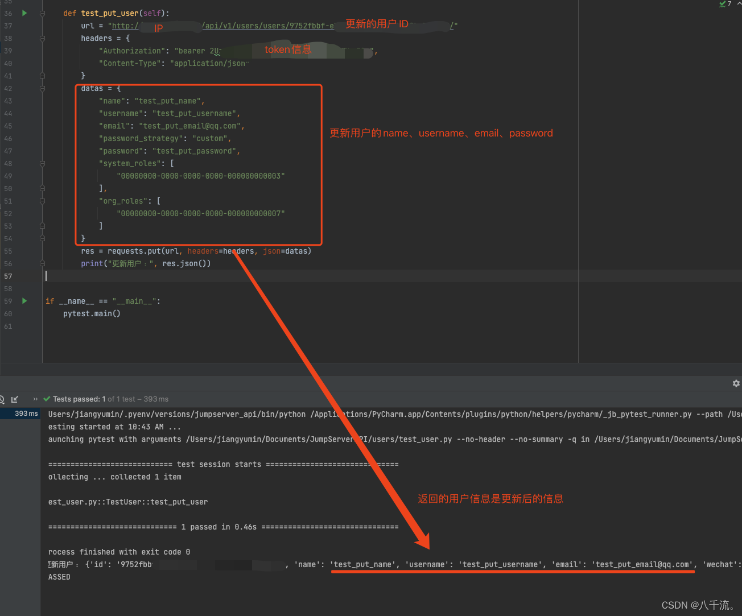Collapse the test_put_user function fold marker

point(42,13)
